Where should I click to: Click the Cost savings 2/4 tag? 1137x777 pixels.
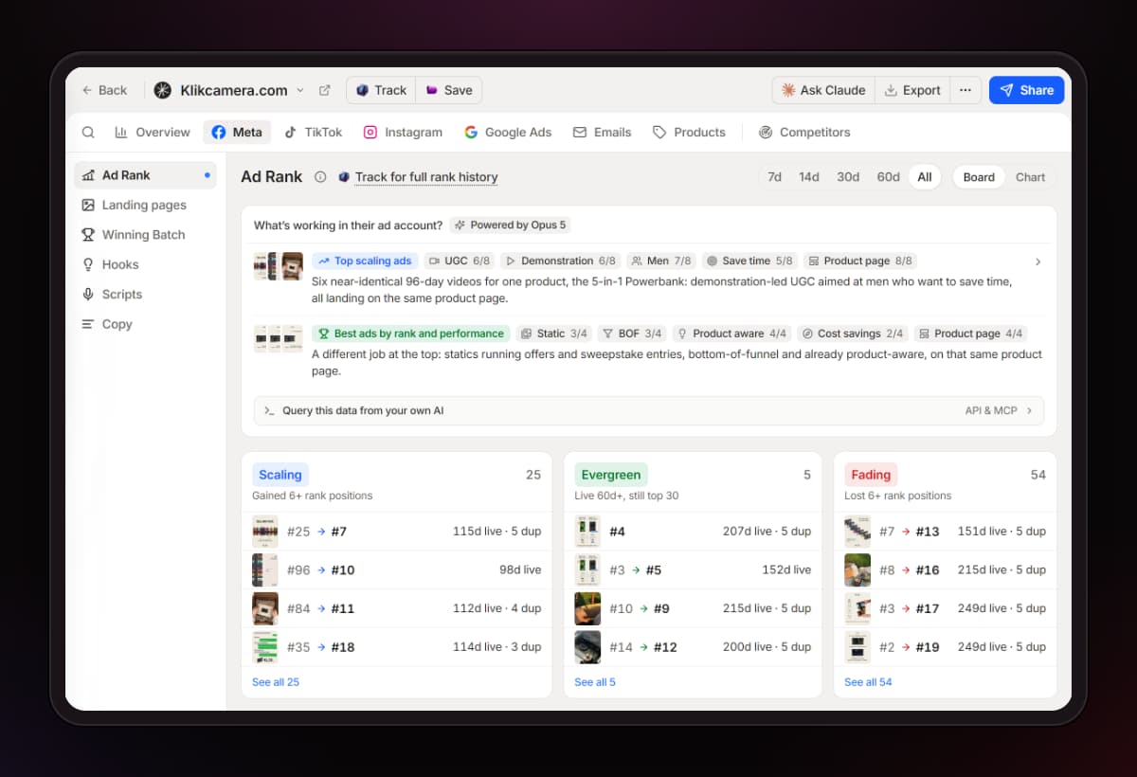point(853,334)
